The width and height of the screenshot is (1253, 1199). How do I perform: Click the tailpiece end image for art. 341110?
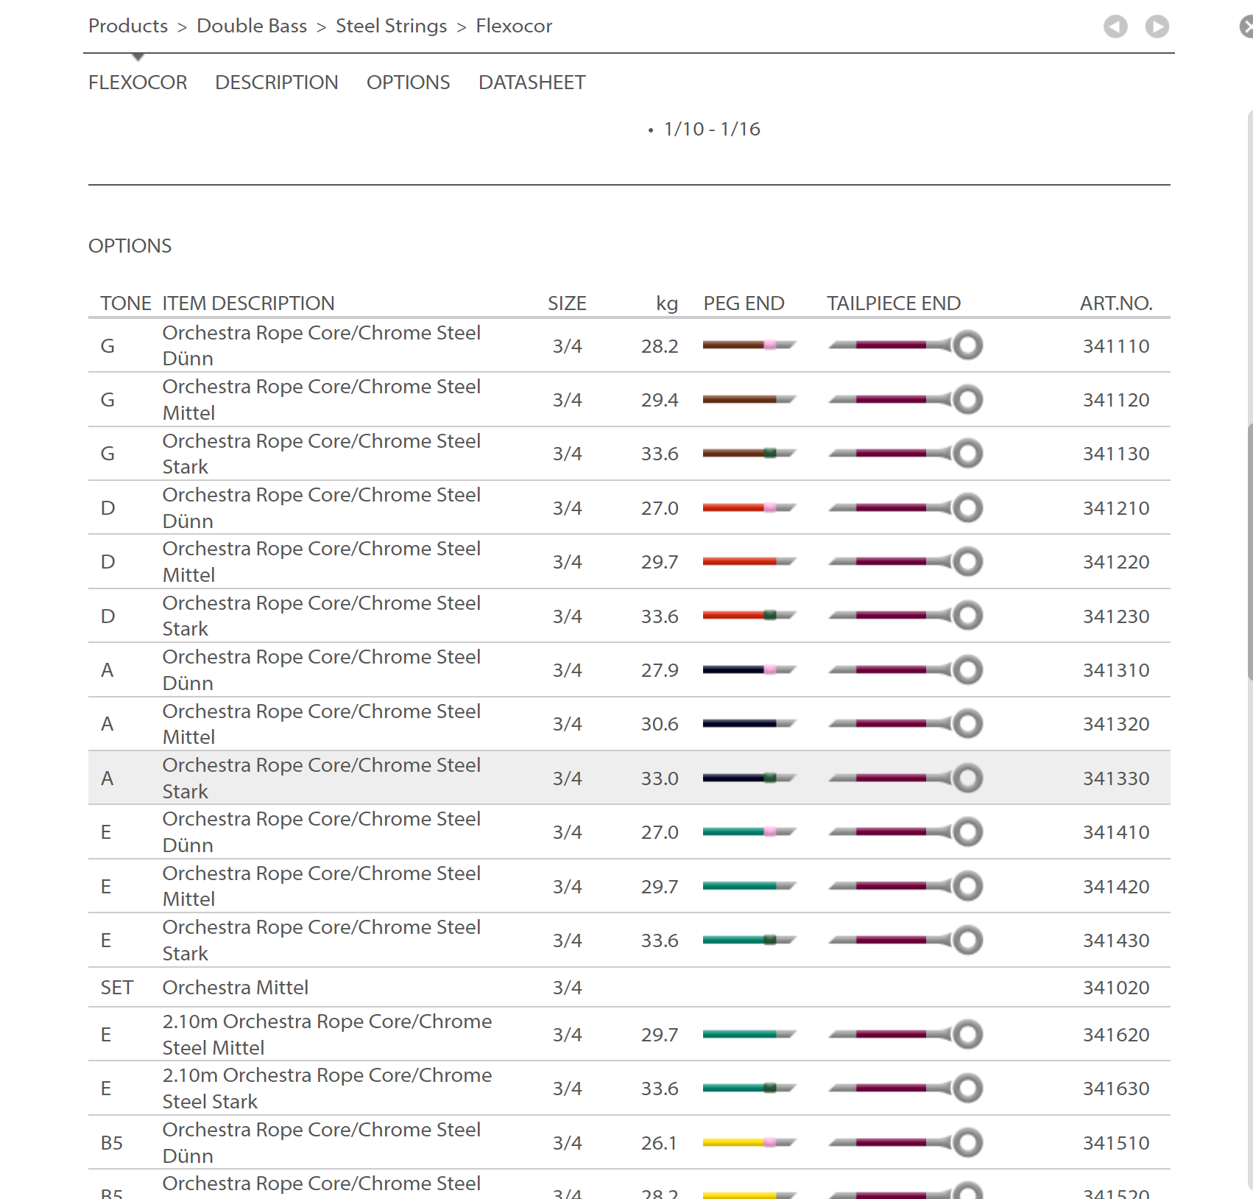(906, 345)
